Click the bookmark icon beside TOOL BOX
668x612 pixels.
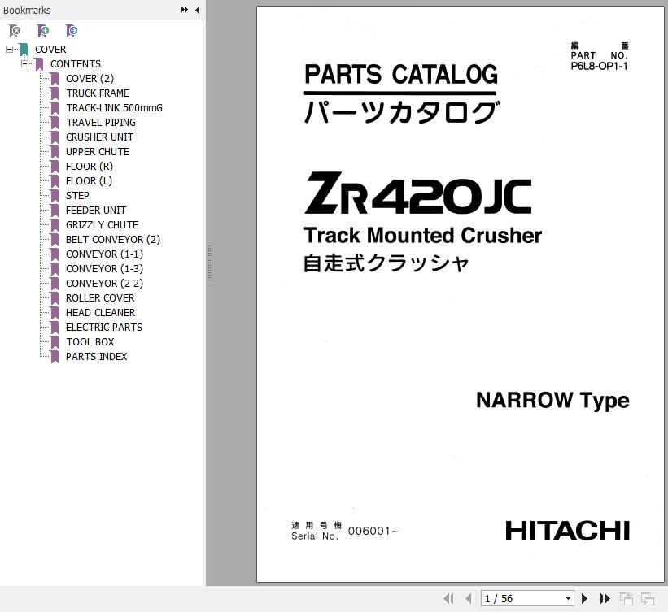pos(54,341)
